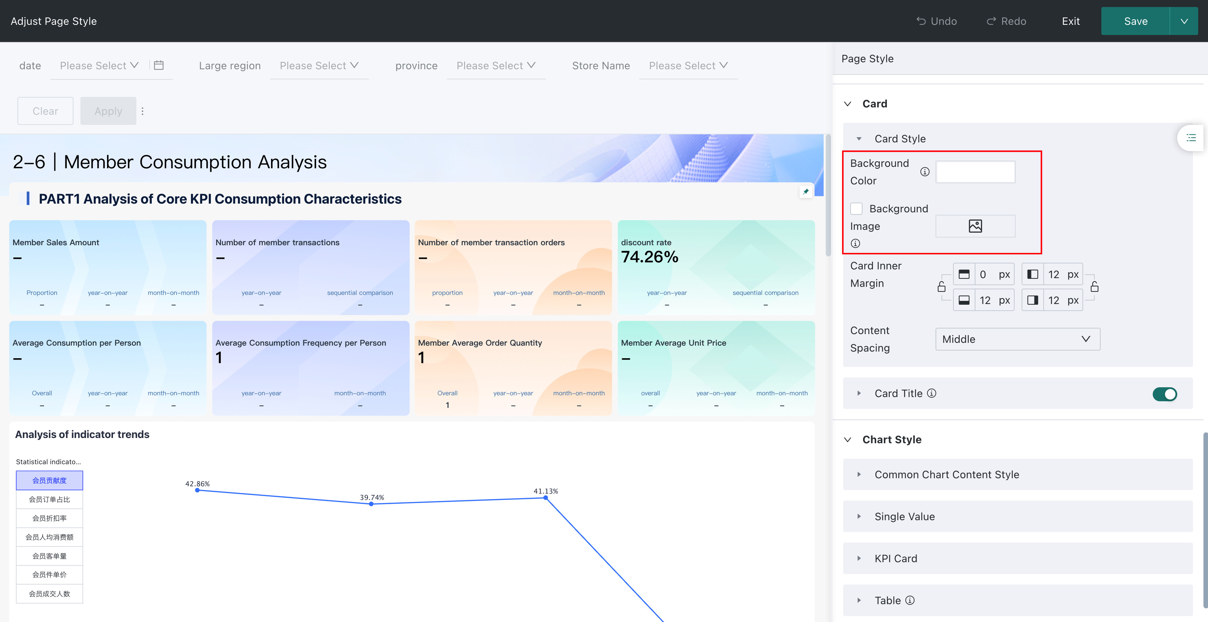Click the Save button
The width and height of the screenshot is (1208, 622).
click(1136, 21)
